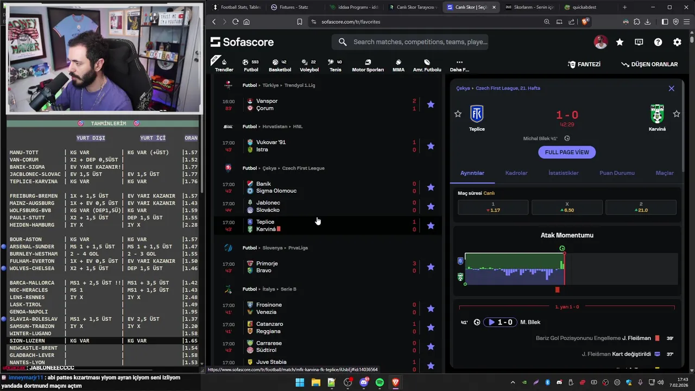Image resolution: width=695 pixels, height=391 pixels.
Task: Switch to the Maçlar tab
Action: tap(665, 173)
